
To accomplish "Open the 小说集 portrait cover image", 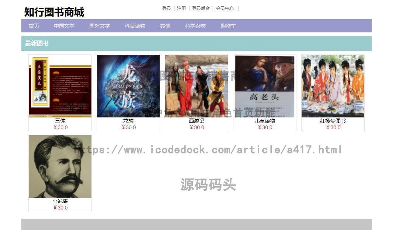I will [x=60, y=166].
